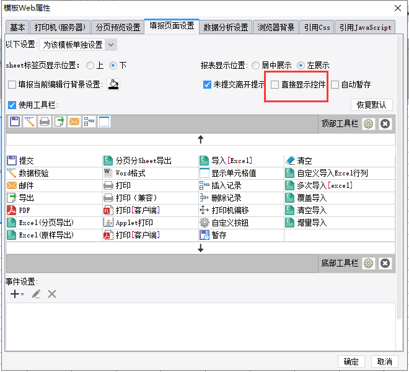Select the 打印机偏移 item

[x=241, y=210]
